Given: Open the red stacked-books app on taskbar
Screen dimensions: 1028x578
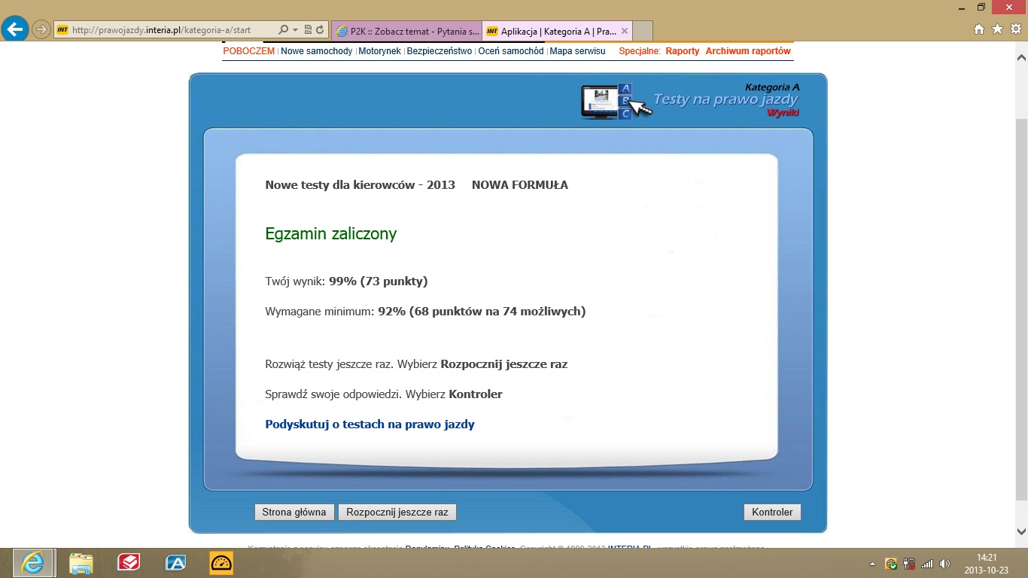Looking at the screenshot, I should (129, 563).
